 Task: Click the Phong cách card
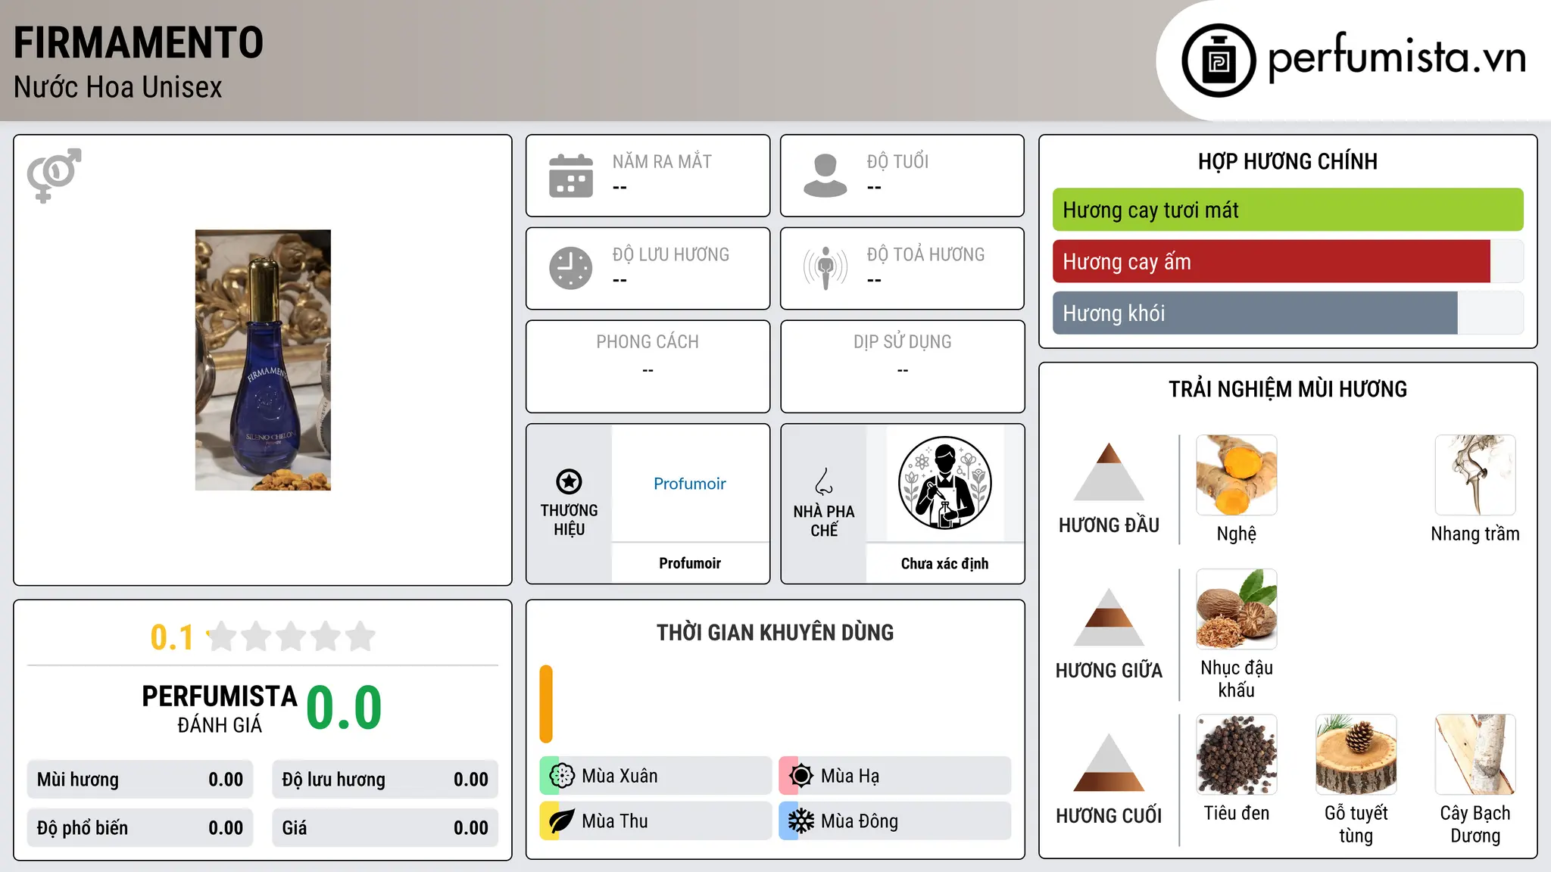pyautogui.click(x=648, y=366)
